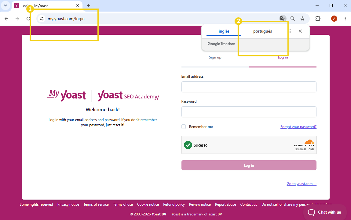The width and height of the screenshot is (351, 220).
Task: Select the Login - MyYoast browser tab
Action: tap(47, 5)
